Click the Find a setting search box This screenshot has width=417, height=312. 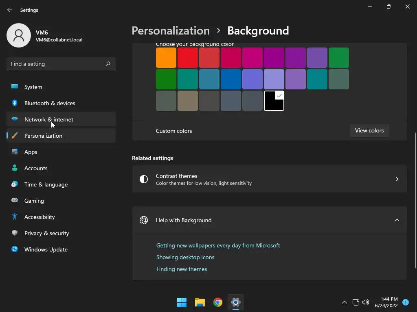[x=57, y=64]
